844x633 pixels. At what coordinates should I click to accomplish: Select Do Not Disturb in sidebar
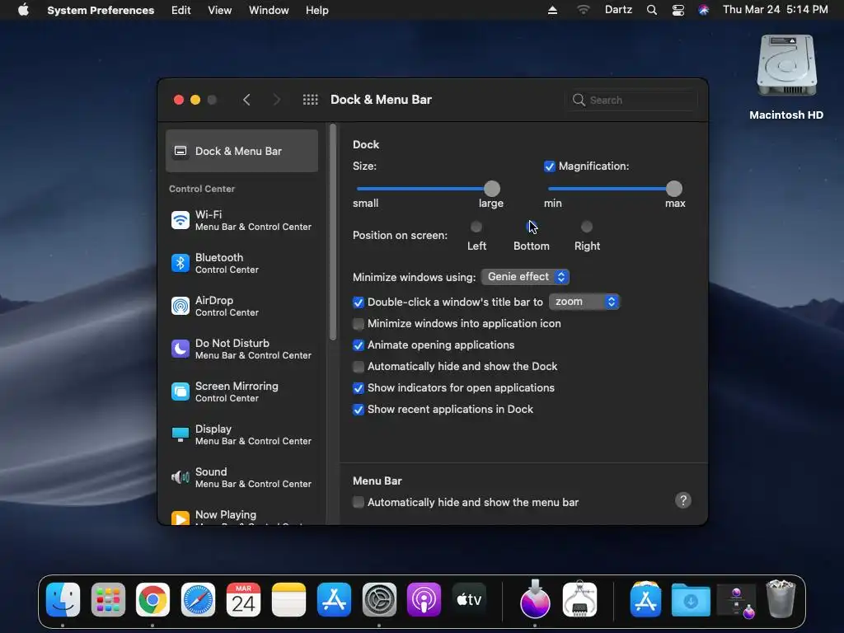pyautogui.click(x=241, y=349)
